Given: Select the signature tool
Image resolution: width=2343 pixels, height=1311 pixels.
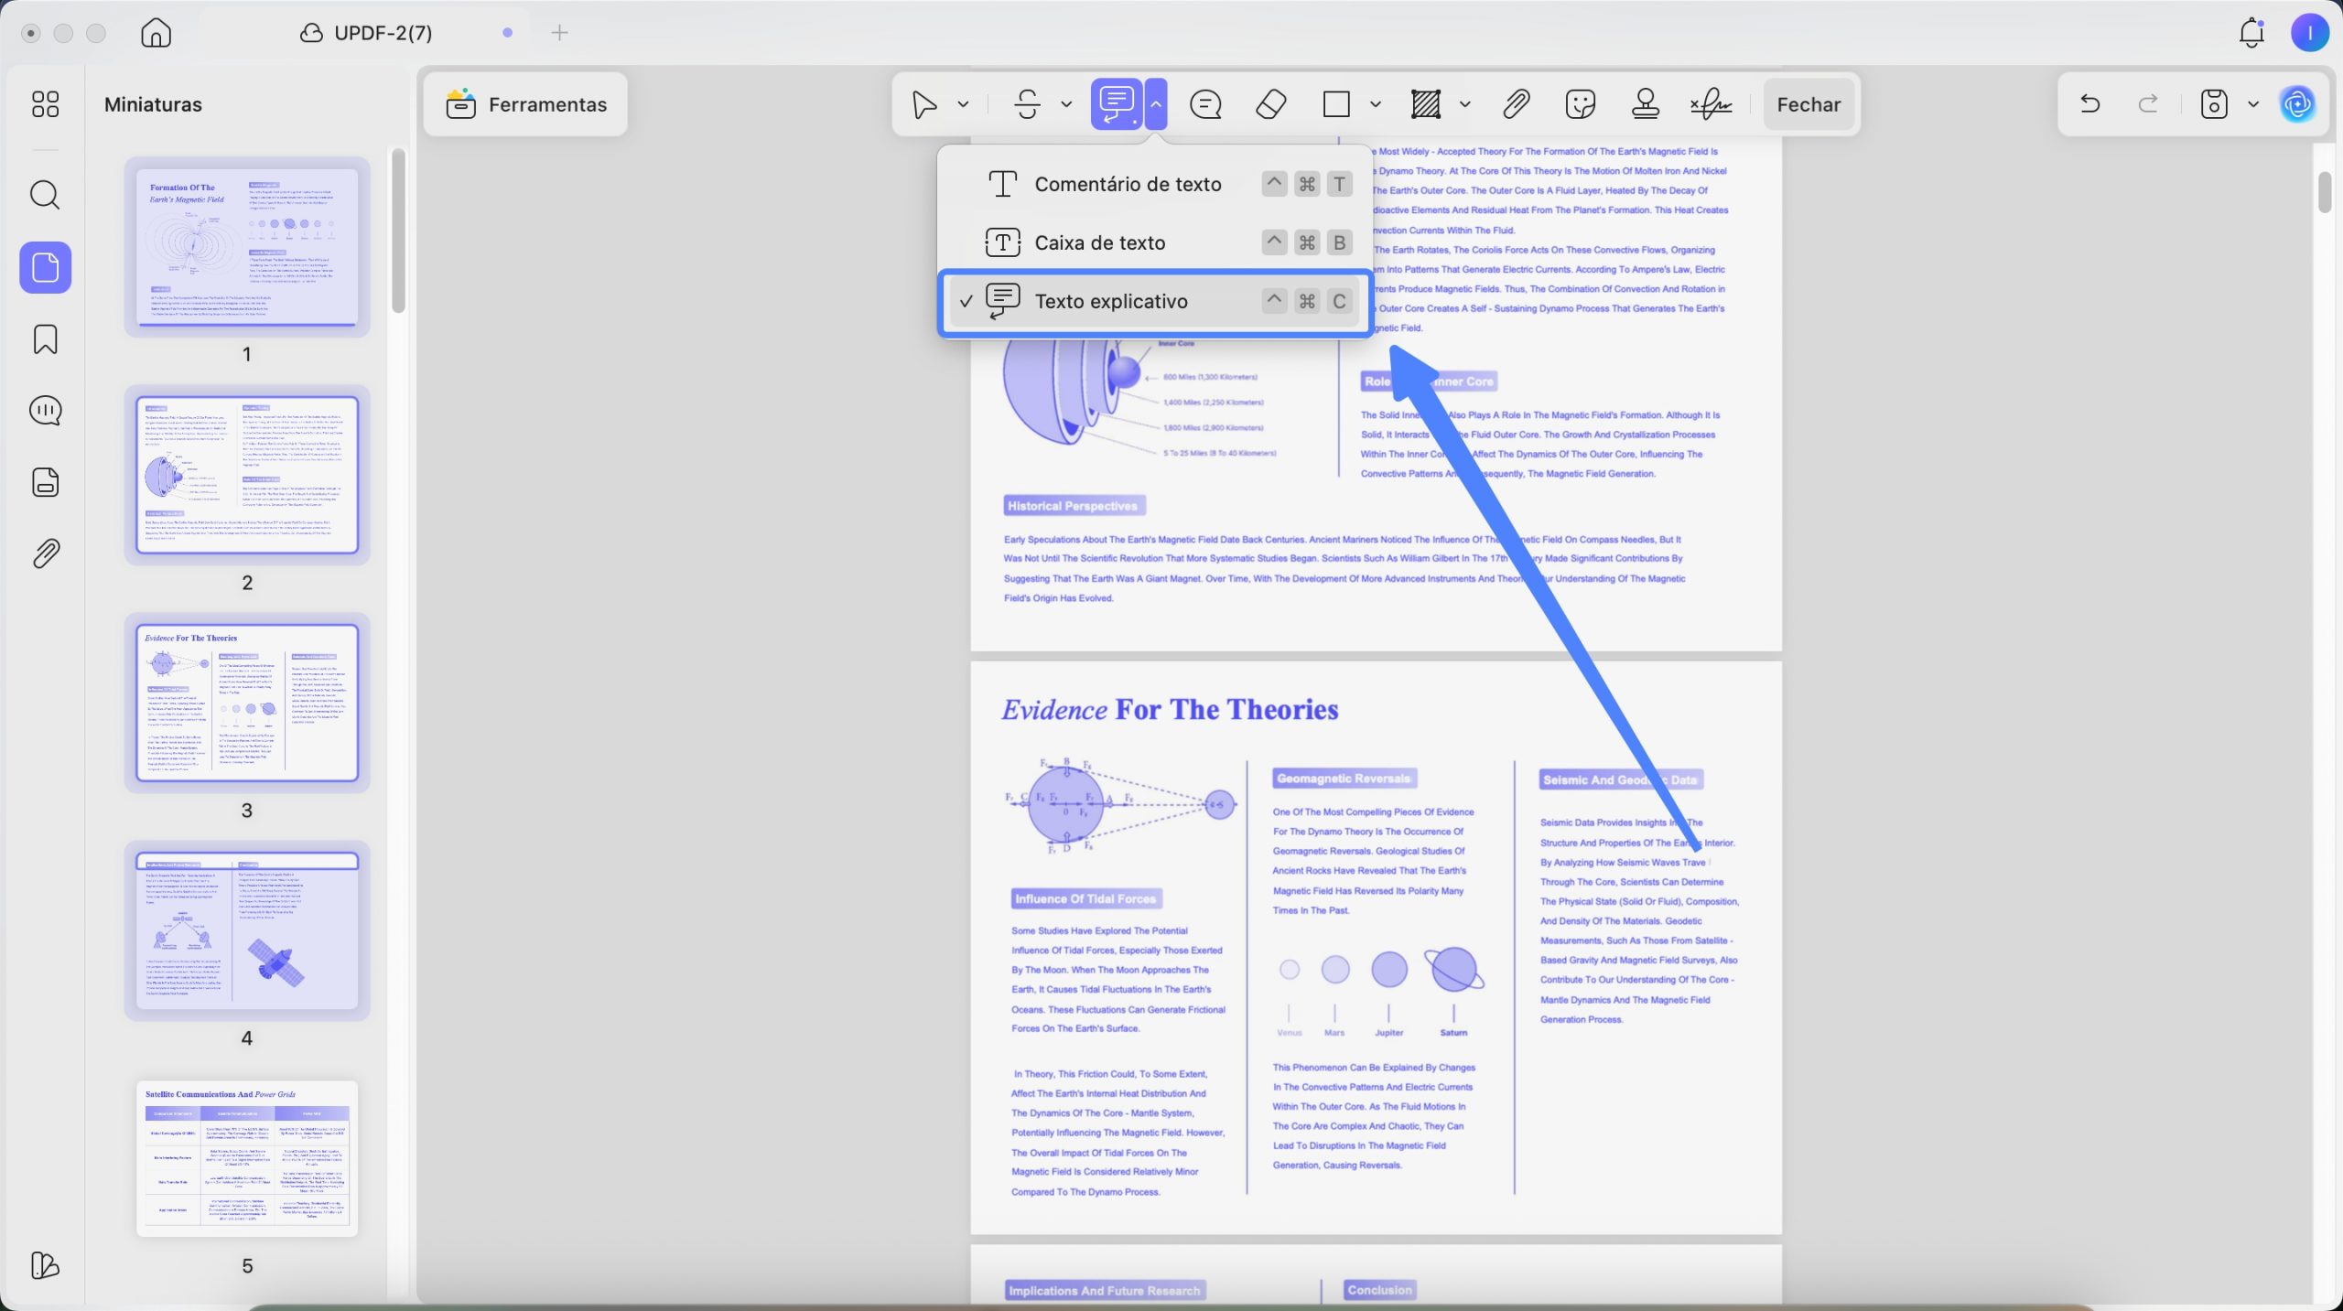Looking at the screenshot, I should pyautogui.click(x=1711, y=104).
